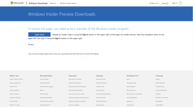Open the Microsoft 365 Education link
This screenshot has width=193, height=107.
coord(76,90)
